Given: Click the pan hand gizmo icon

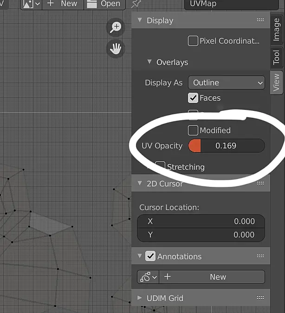Looking at the screenshot, I should tap(116, 49).
